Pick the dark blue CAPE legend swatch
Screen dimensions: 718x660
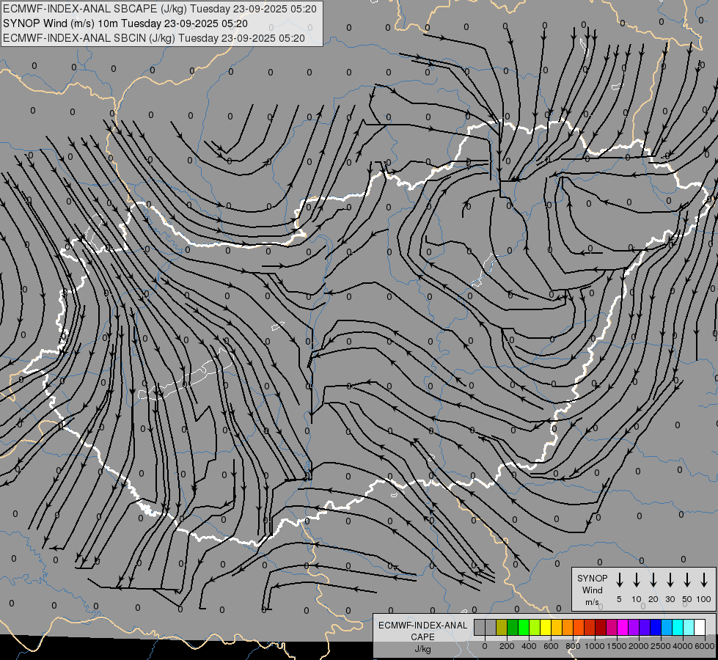(656, 627)
